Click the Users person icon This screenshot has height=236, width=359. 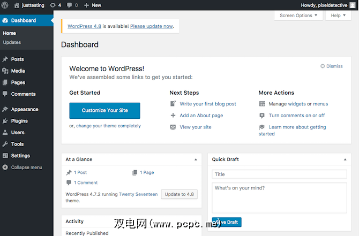point(5,132)
